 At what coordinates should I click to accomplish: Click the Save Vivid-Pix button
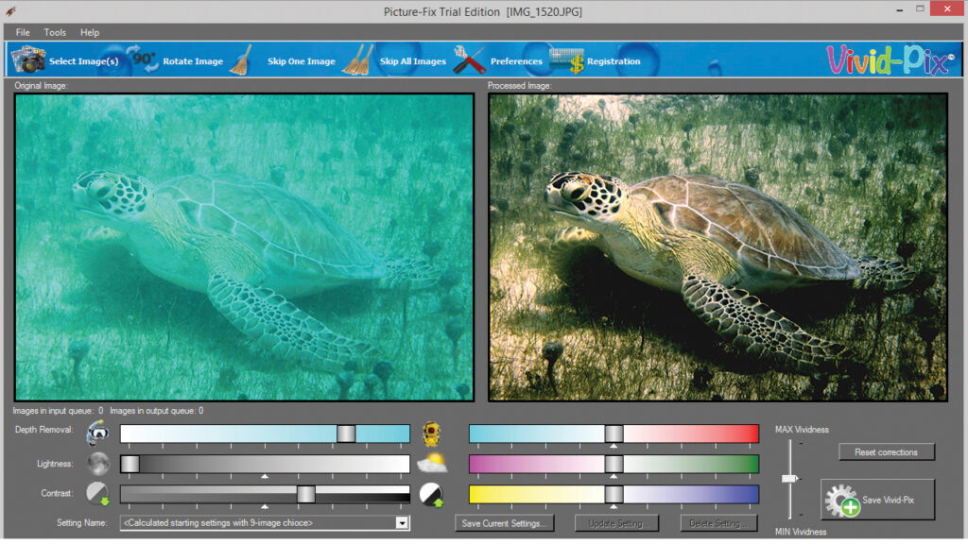877,500
